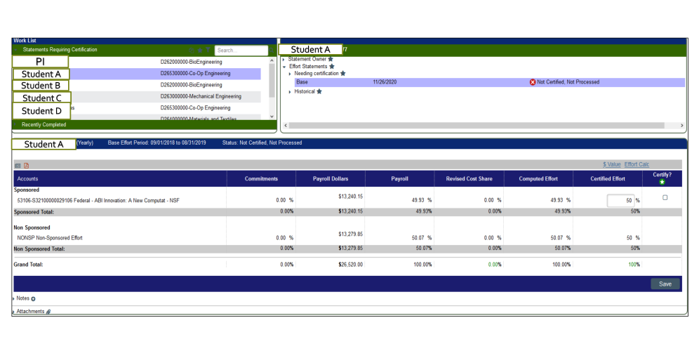Expand the Needing certification node
The image size is (699, 351).
[x=291, y=74]
